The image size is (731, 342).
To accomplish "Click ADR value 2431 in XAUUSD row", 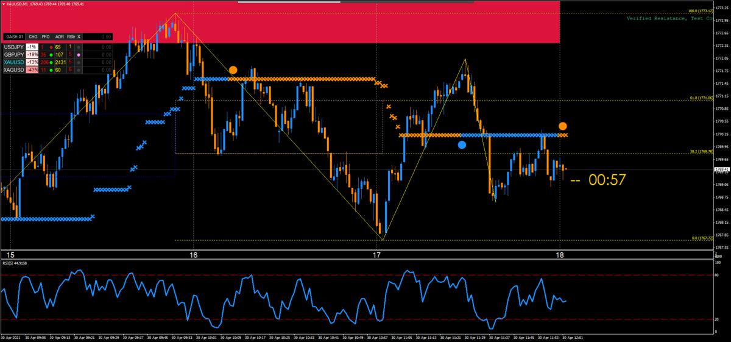I will coord(60,62).
